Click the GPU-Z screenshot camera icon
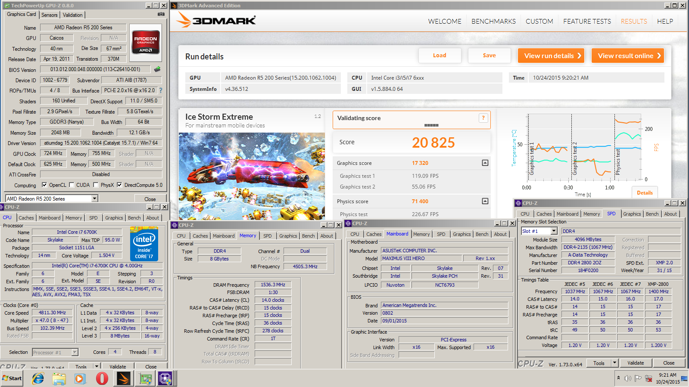This screenshot has width=689, height=387. pyautogui.click(x=161, y=14)
